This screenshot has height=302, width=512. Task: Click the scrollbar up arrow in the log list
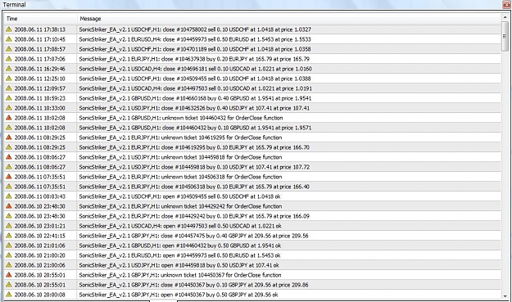505,17
